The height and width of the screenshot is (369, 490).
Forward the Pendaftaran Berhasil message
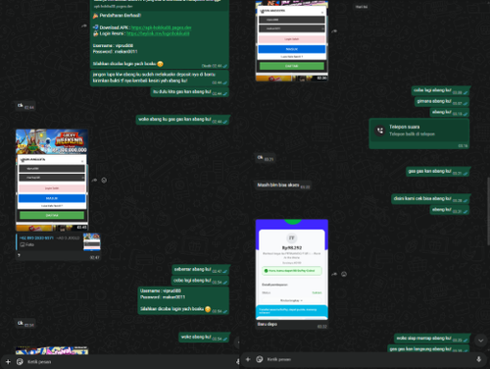coord(84,26)
